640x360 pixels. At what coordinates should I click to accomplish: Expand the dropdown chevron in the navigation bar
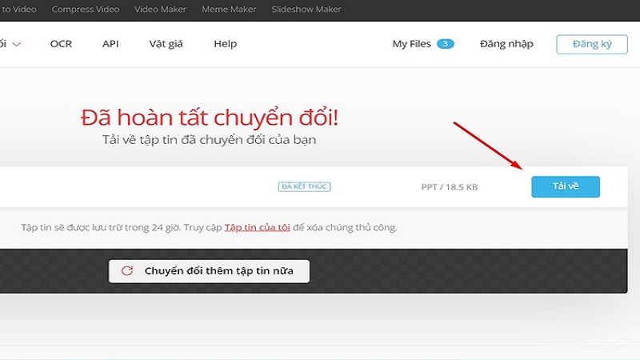(x=16, y=44)
